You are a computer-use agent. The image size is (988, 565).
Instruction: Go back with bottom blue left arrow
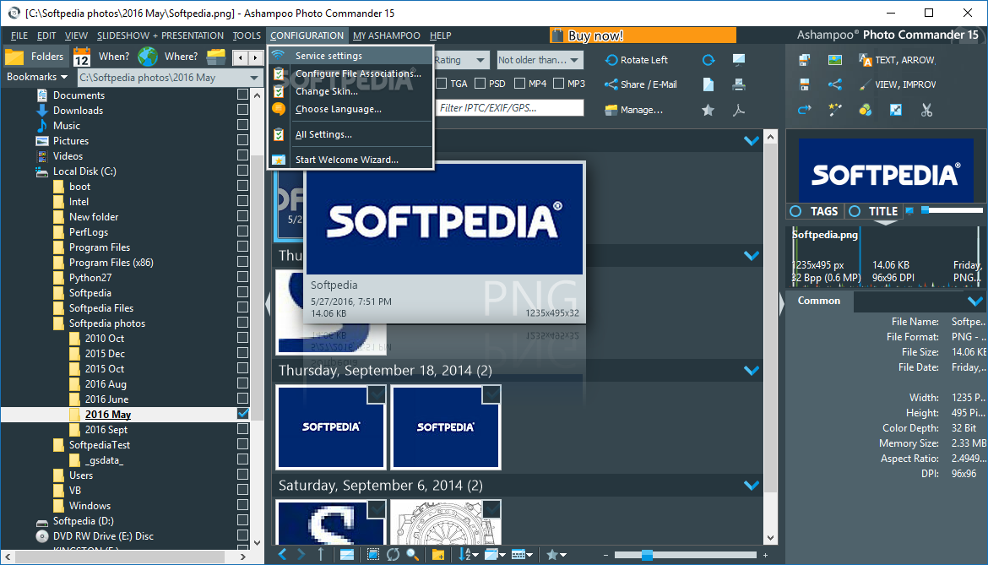pos(282,554)
